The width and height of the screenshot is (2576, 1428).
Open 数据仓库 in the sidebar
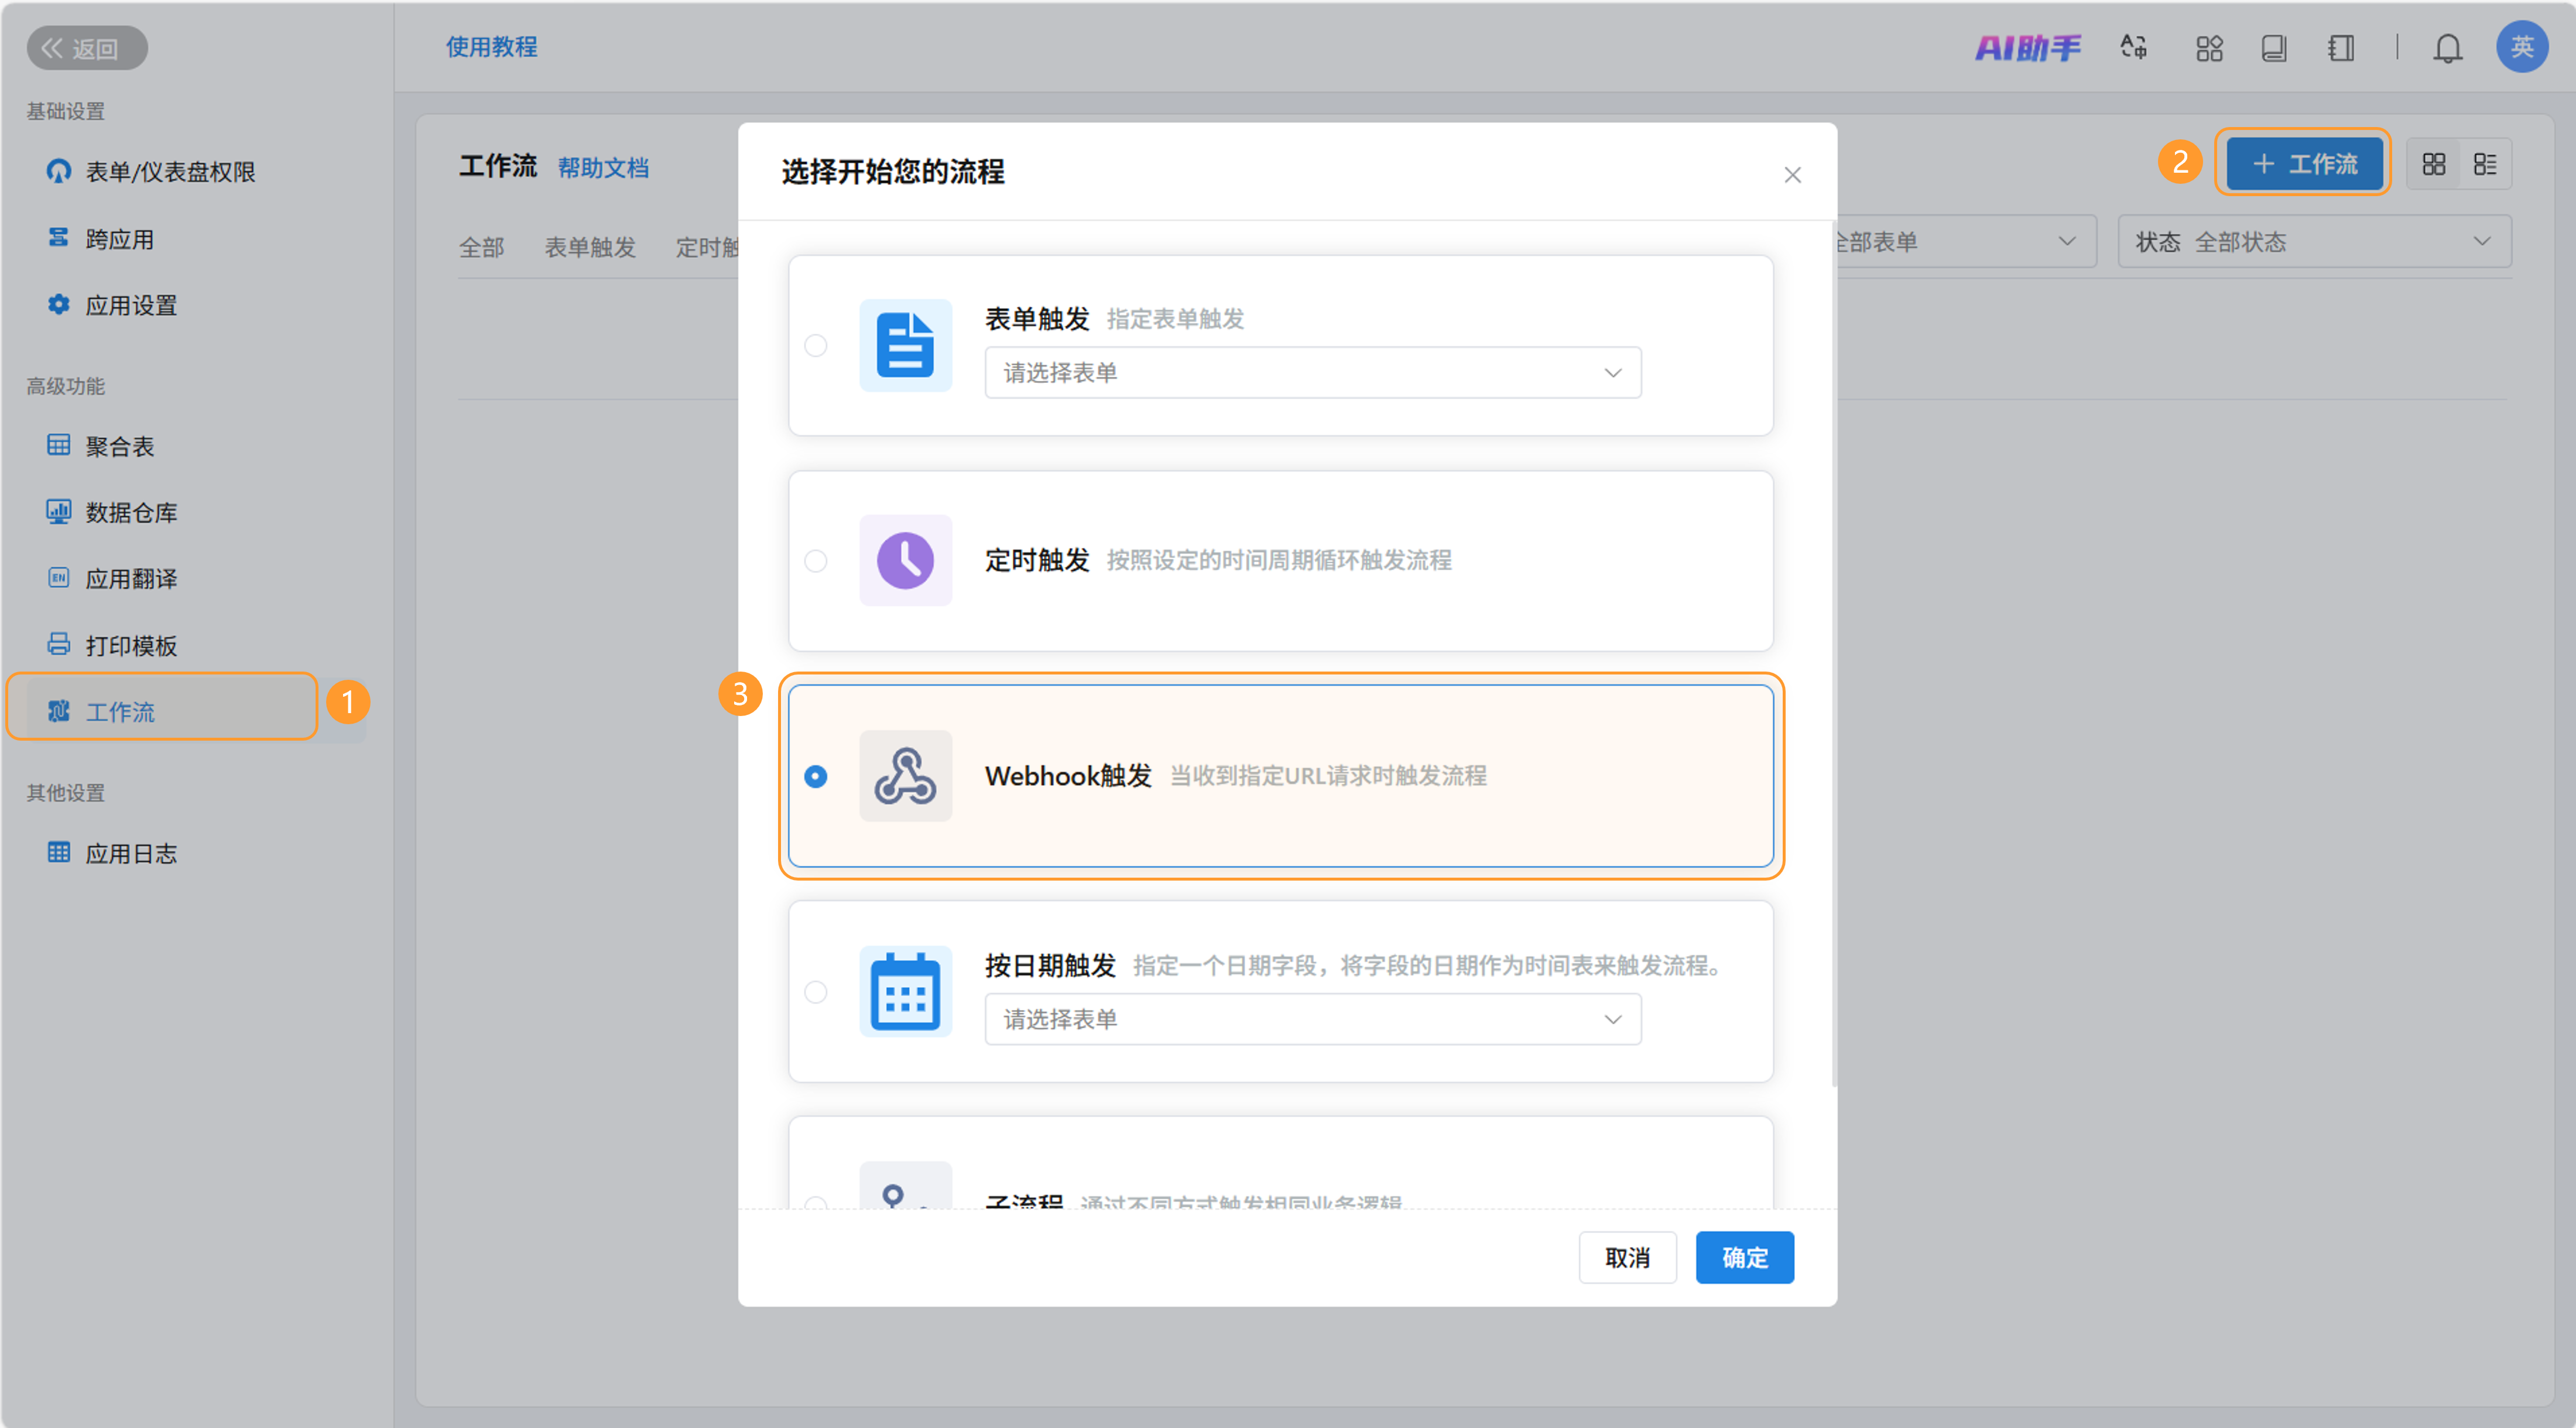click(131, 513)
